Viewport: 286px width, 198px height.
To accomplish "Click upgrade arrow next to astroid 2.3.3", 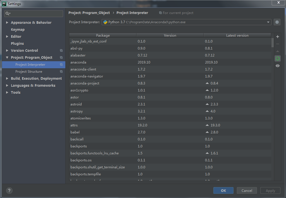I will [207, 104].
